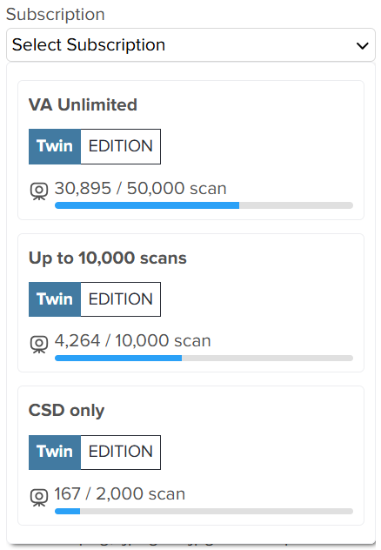The width and height of the screenshot is (381, 550).
Task: Click the scan camera icon in VA Unlimited
Action: pyautogui.click(x=39, y=191)
